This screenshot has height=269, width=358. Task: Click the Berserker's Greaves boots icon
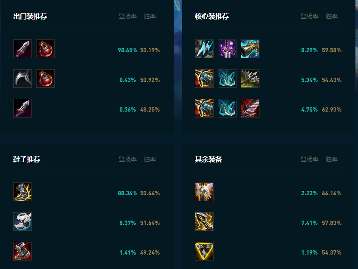(x=23, y=192)
